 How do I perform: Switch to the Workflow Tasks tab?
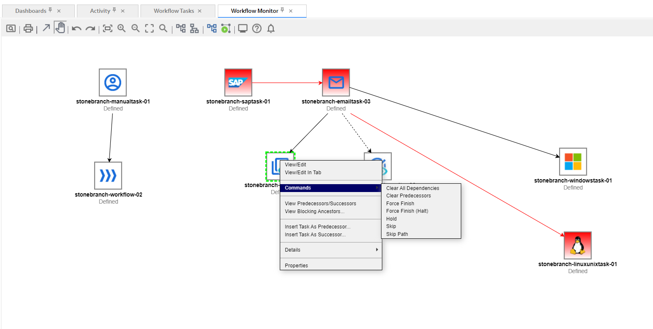pos(174,11)
